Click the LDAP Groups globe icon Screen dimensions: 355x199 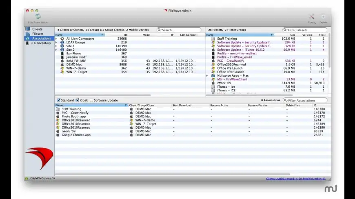tap(62, 42)
